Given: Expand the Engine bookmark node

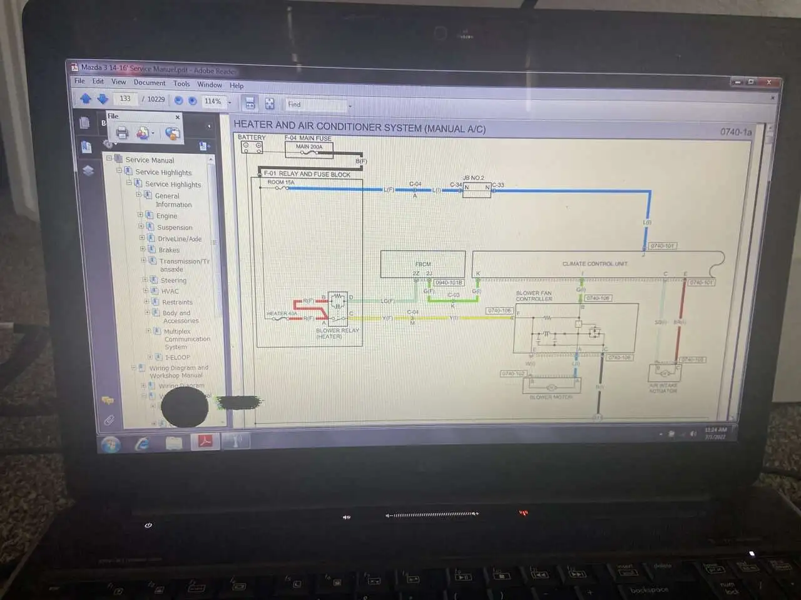Looking at the screenshot, I should 141,215.
